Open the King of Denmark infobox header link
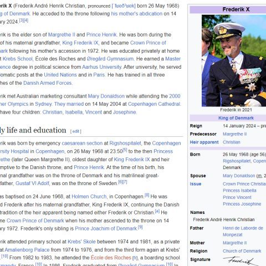 point(236,118)
